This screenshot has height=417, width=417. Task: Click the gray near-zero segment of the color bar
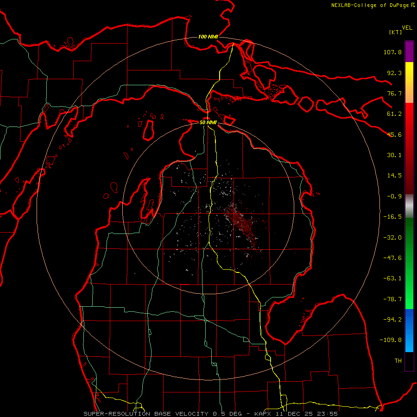coord(409,206)
